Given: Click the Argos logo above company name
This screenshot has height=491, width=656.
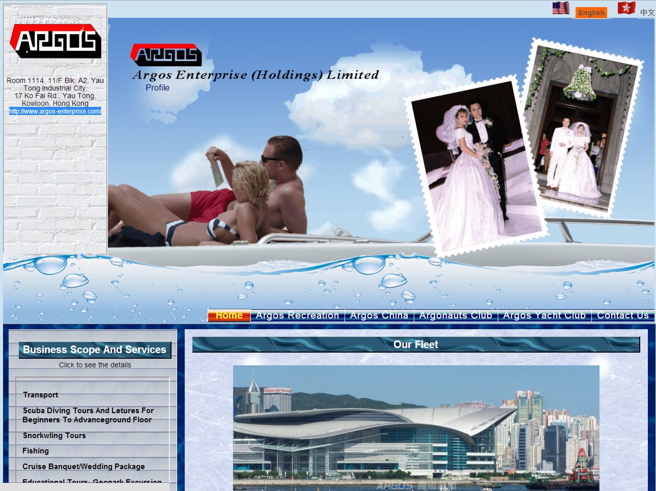Looking at the screenshot, I should tap(166, 55).
